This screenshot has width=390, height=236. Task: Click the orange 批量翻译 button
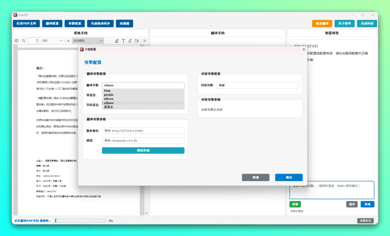point(322,23)
